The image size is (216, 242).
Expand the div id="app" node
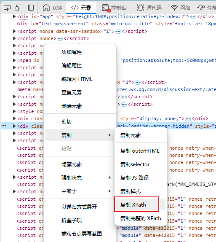click(14, 16)
